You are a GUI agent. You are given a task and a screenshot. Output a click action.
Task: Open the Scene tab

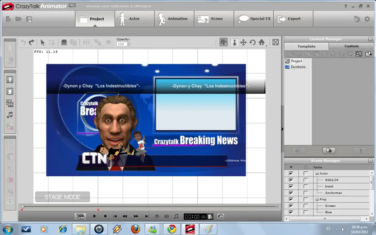point(214,19)
